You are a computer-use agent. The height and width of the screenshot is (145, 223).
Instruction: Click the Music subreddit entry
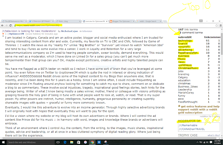pos(182,59)
